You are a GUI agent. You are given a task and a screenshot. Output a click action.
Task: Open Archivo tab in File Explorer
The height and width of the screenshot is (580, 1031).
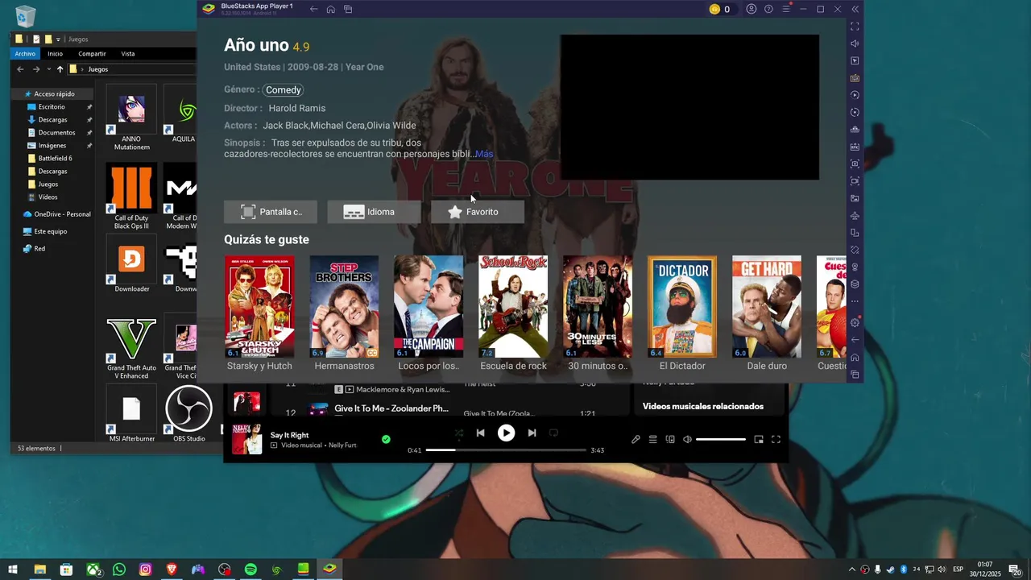coord(25,53)
